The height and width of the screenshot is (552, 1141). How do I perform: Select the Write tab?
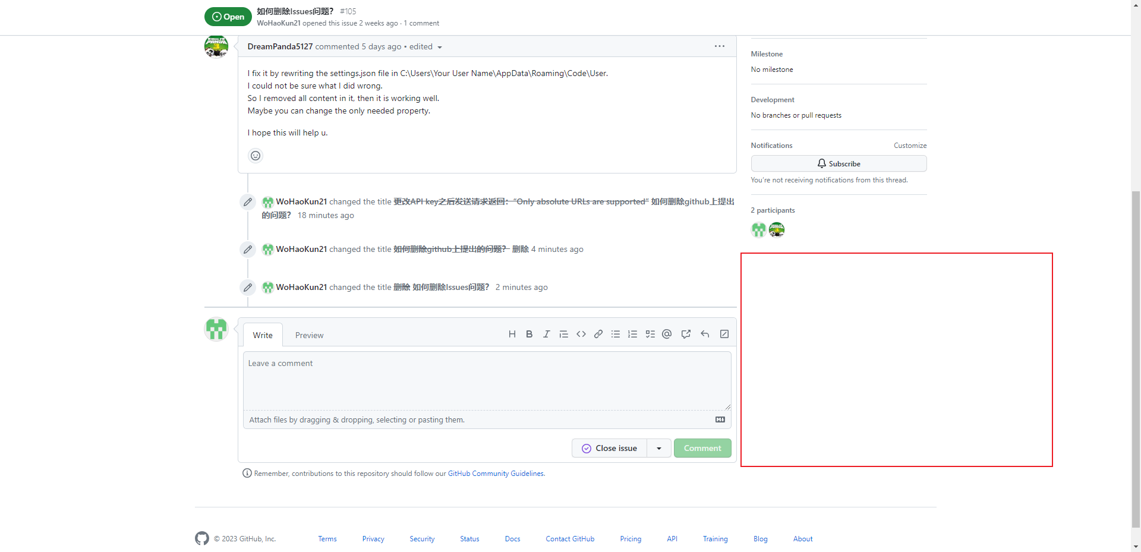point(262,335)
